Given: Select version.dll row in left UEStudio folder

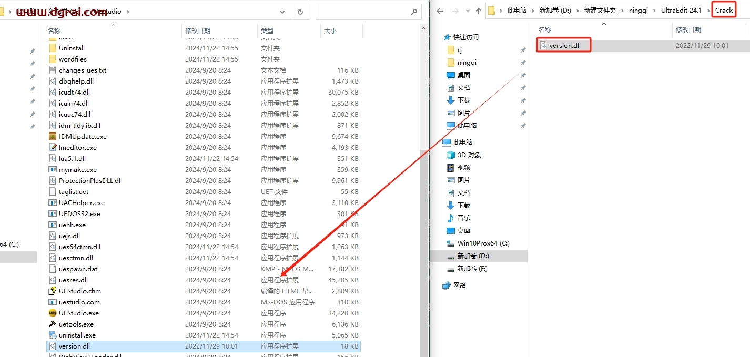Looking at the screenshot, I should tap(203, 346).
